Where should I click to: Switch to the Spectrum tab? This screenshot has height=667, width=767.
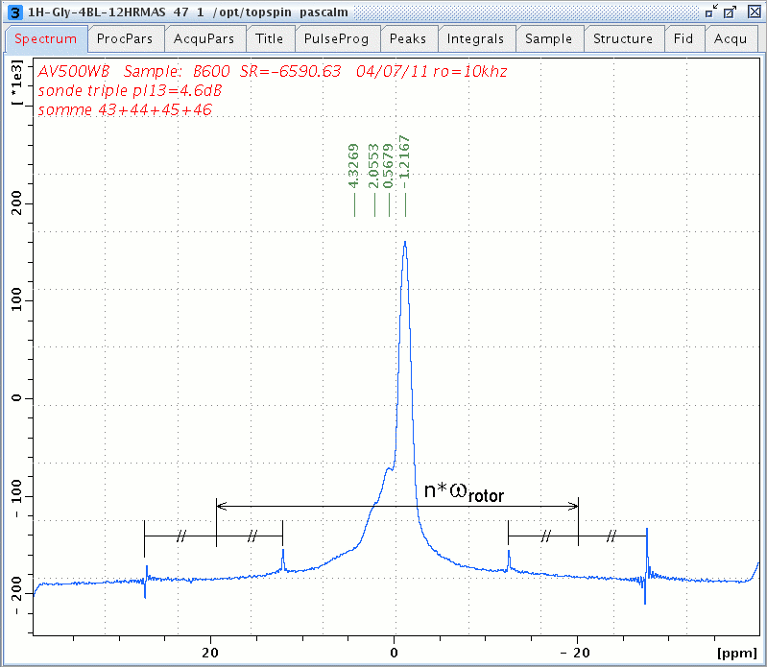point(45,39)
